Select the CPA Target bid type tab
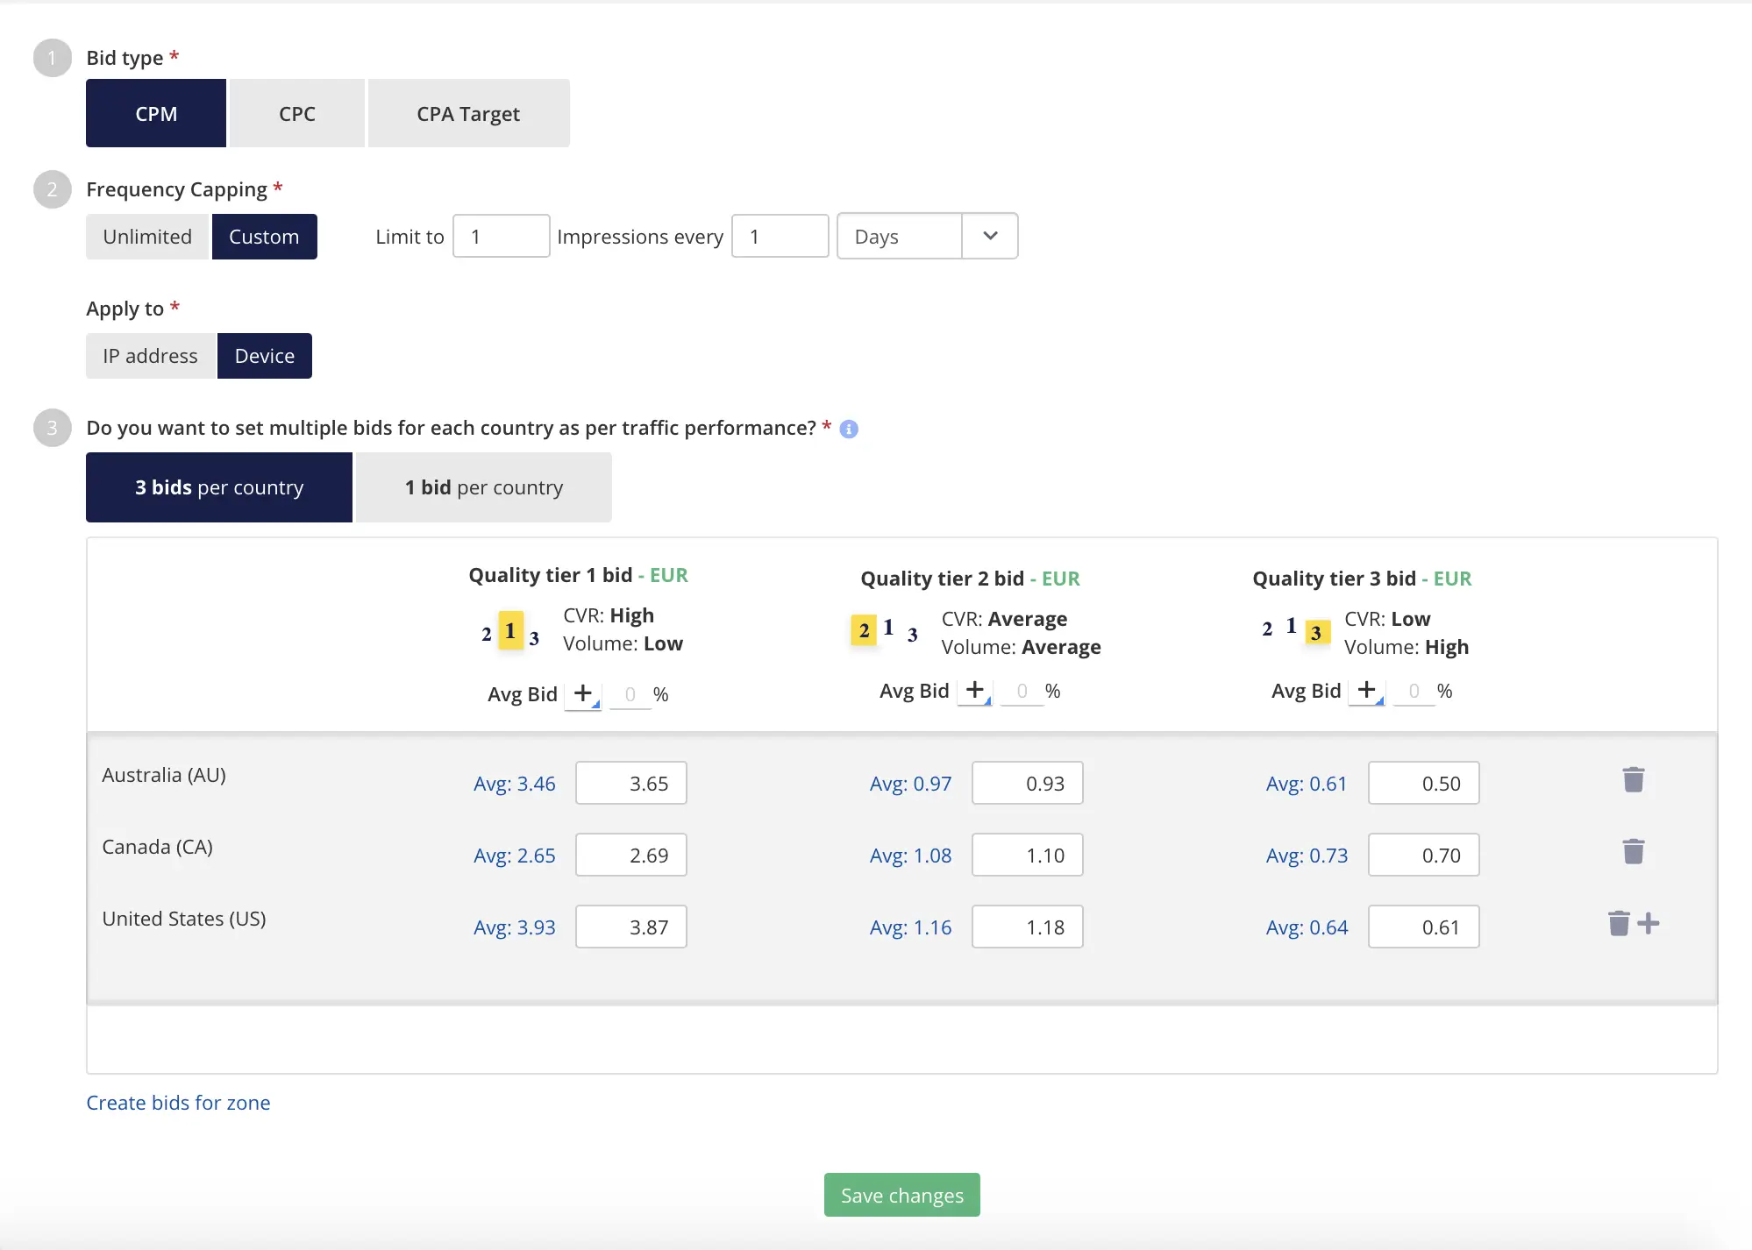1752x1250 pixels. click(466, 112)
